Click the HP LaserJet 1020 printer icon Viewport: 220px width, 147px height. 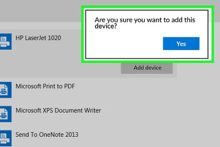(x=6, y=42)
